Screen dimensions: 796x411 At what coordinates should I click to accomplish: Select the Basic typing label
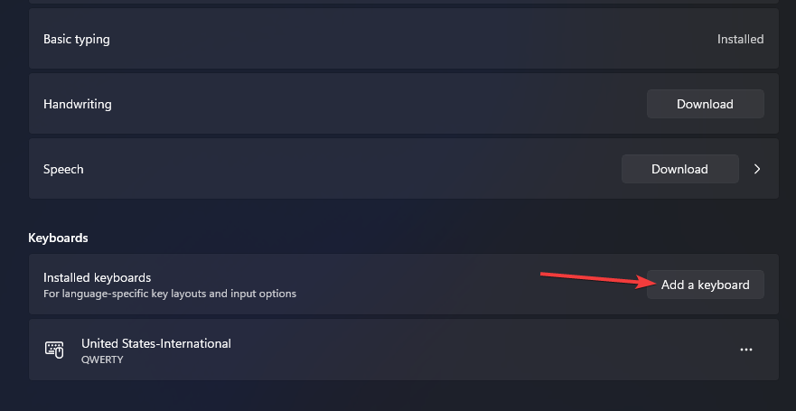[77, 40]
